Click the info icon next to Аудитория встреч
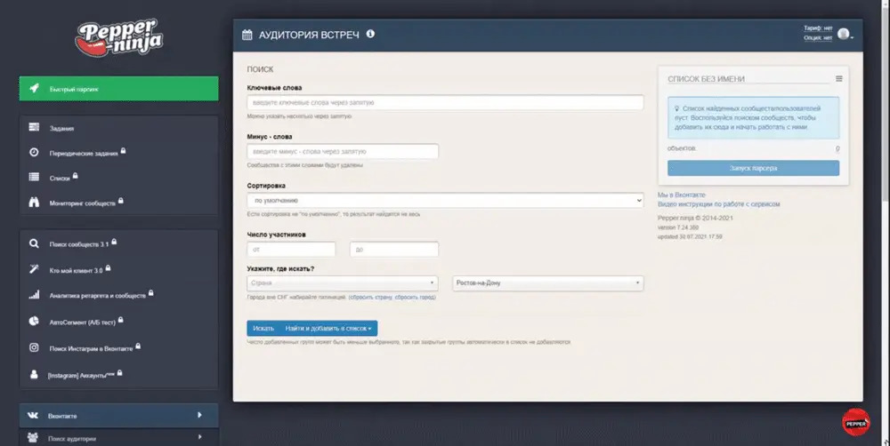Screen dimensions: 890x446 click(x=370, y=34)
